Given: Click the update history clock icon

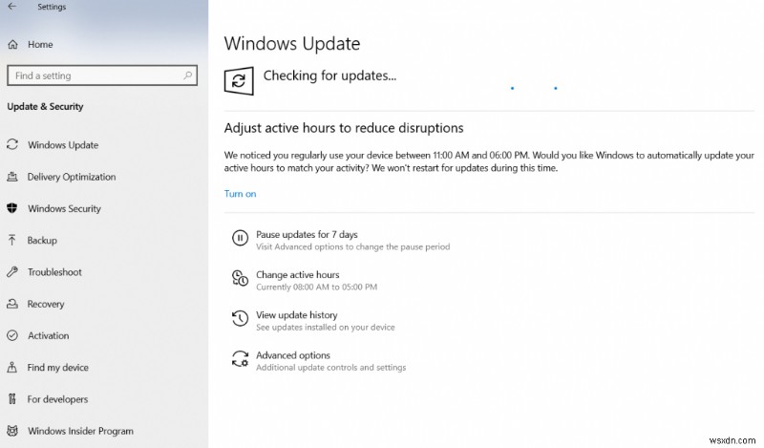Looking at the screenshot, I should pos(240,318).
